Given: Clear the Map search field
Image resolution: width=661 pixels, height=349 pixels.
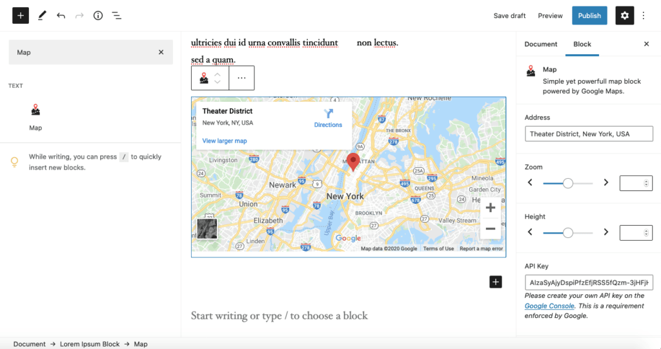Looking at the screenshot, I should click(x=161, y=52).
